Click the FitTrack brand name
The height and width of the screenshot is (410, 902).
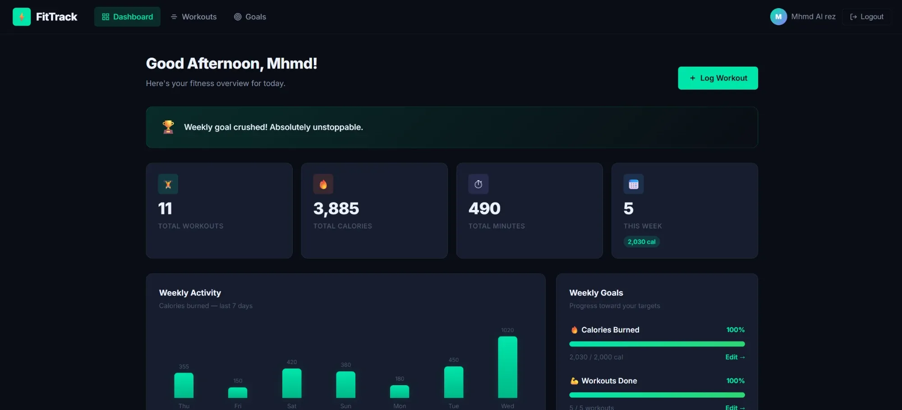[56, 17]
